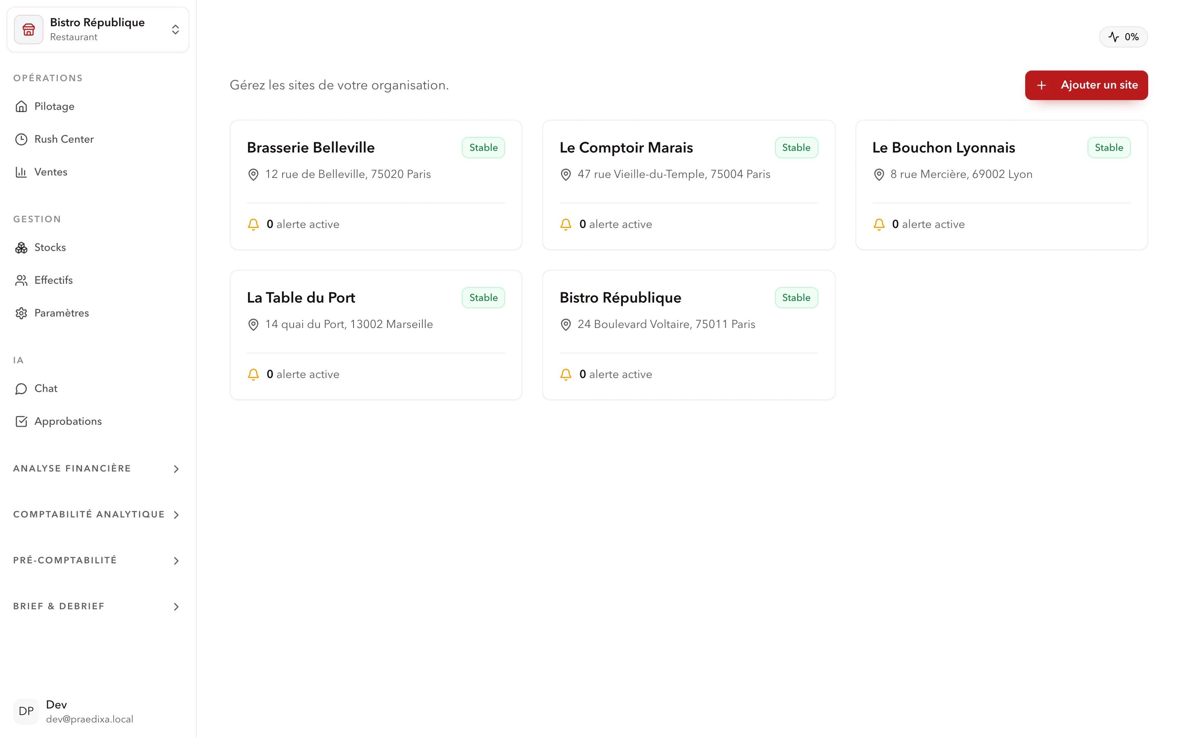Click the dev@praedixa.local email text

coord(90,719)
